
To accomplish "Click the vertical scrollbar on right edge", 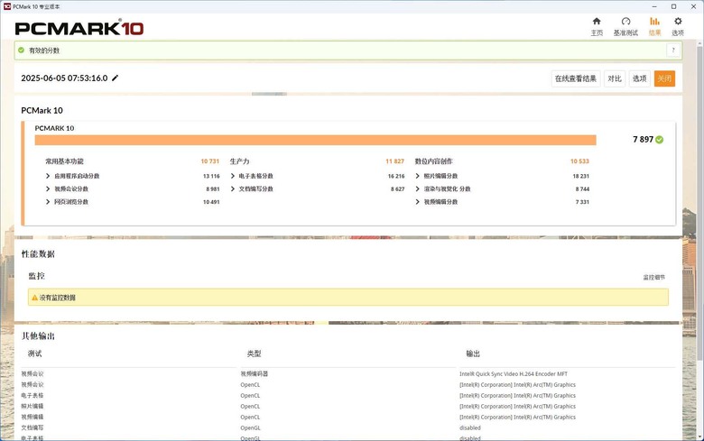I will (699, 202).
